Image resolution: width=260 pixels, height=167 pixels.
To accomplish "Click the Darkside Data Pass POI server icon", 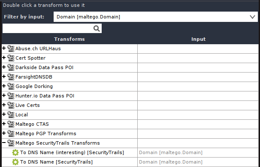I will click(11, 67).
